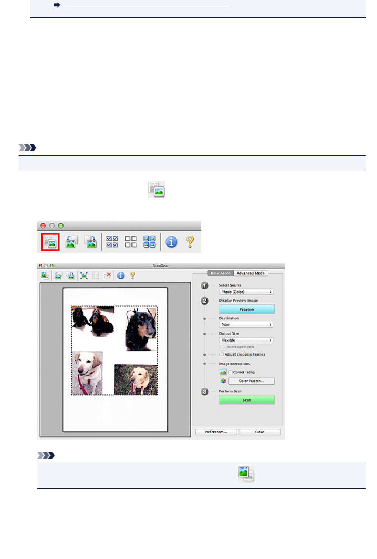The width and height of the screenshot is (377, 559).
Task: Rotate image left in the ScanGear window toolbar
Action: (x=58, y=275)
